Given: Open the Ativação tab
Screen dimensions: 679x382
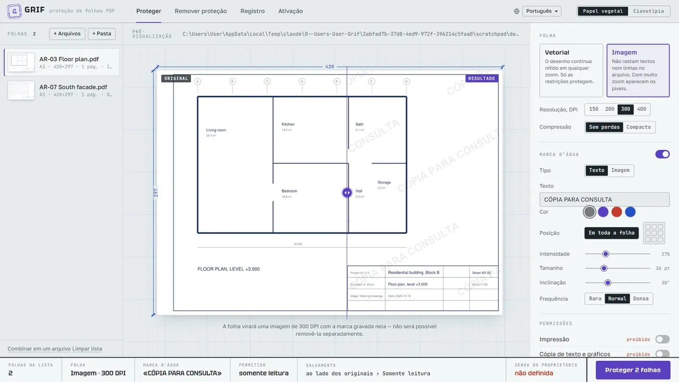Looking at the screenshot, I should [x=291, y=11].
